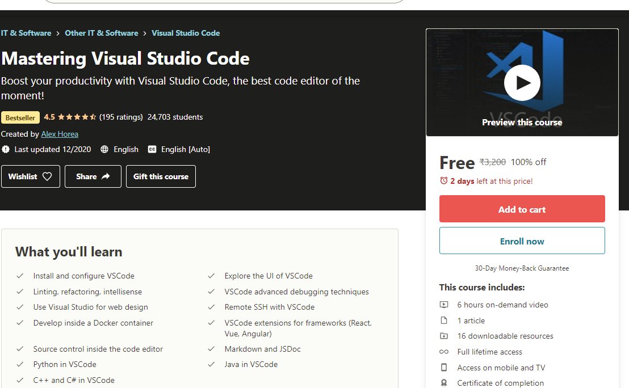This screenshot has height=388, width=629.
Task: Click the checkmark beside Java in VSCode
Action: pyautogui.click(x=211, y=364)
